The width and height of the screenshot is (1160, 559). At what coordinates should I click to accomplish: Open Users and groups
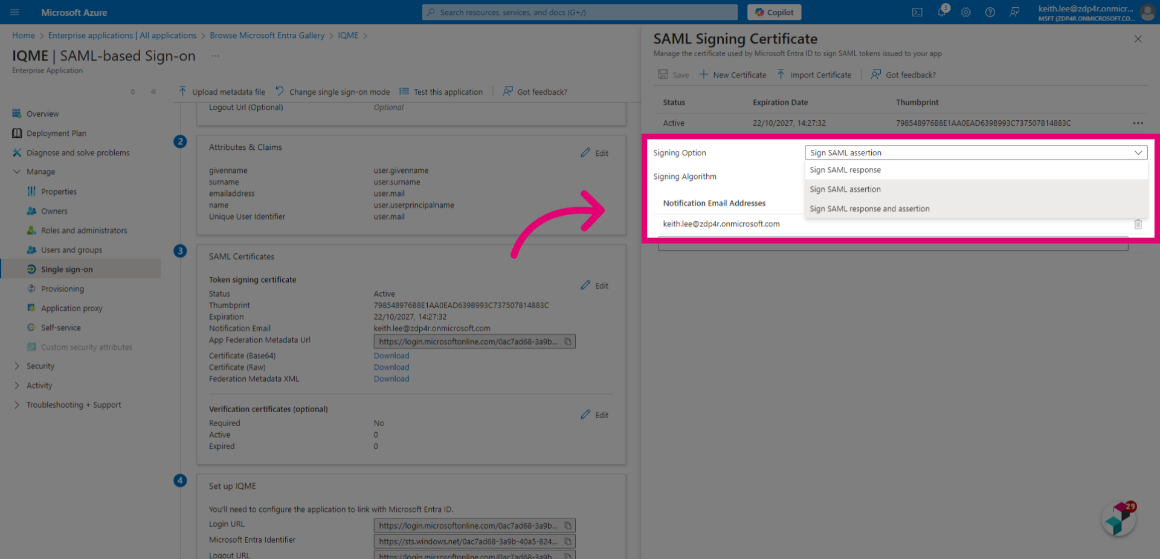(x=71, y=250)
